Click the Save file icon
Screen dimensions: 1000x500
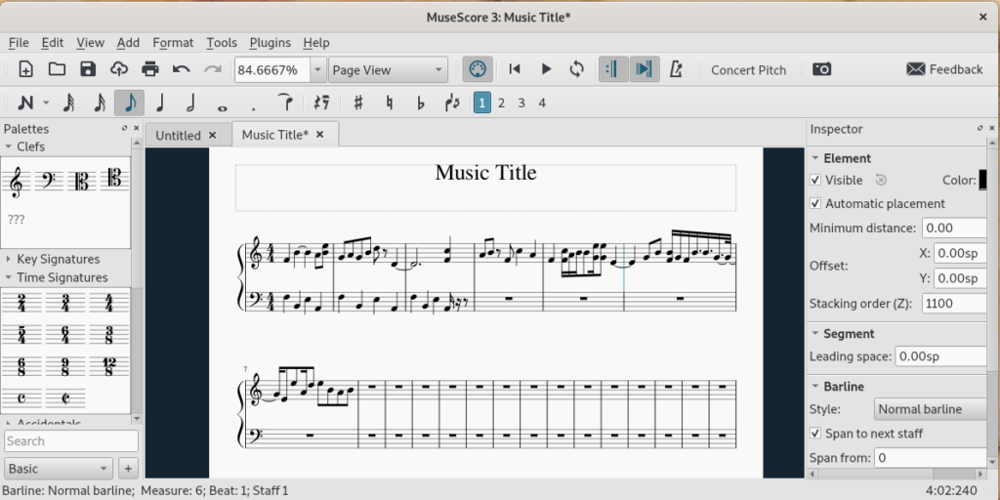(x=88, y=69)
